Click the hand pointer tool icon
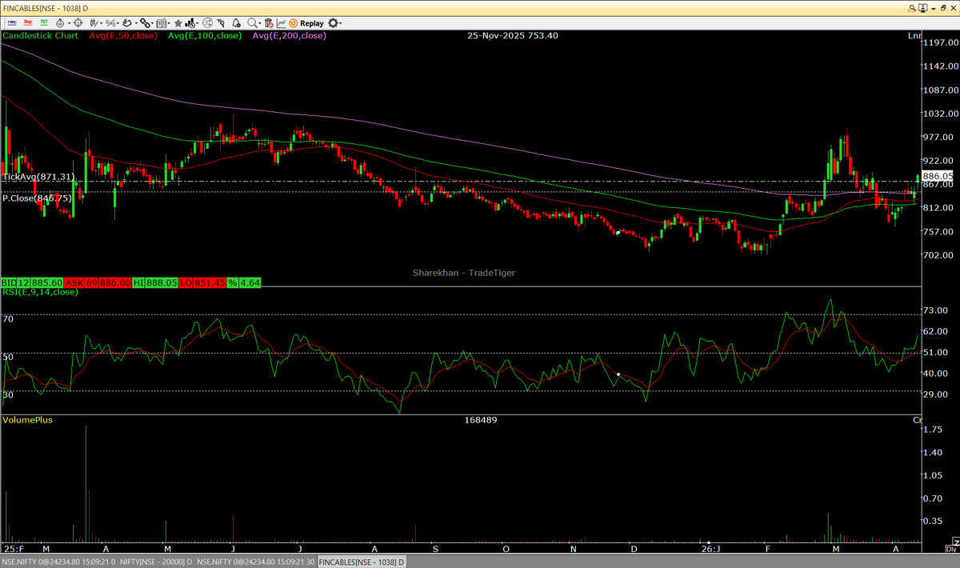Screen dimensions: 960x568 pyautogui.click(x=128, y=23)
